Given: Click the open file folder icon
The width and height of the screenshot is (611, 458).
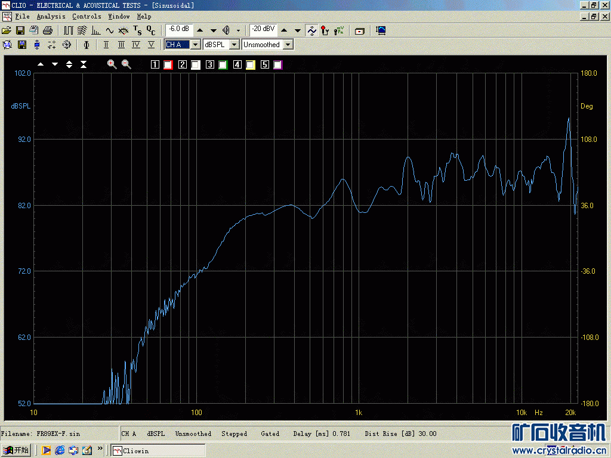Looking at the screenshot, I should click(7, 30).
